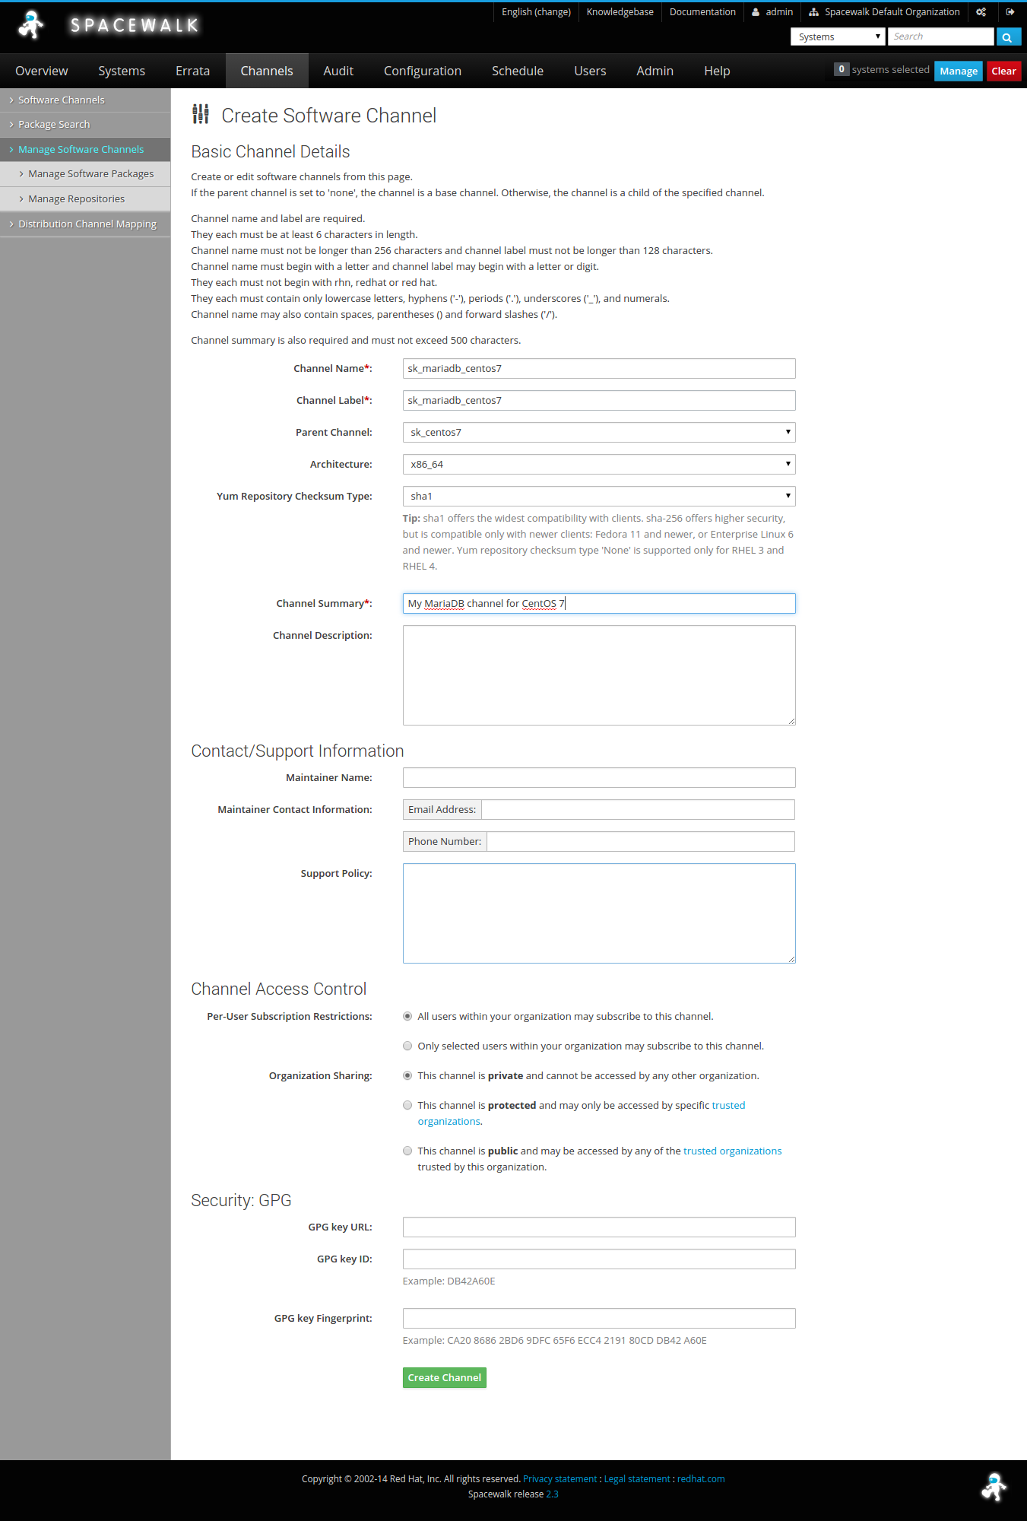
Task: Focus the Phone Number field
Action: 641,842
